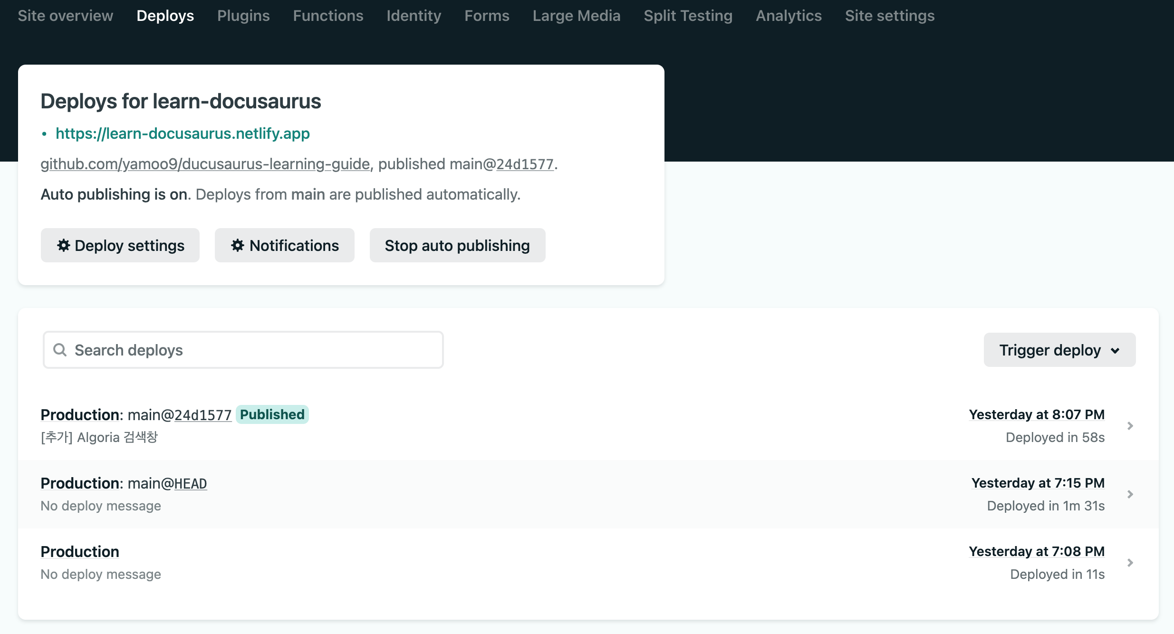Image resolution: width=1174 pixels, height=634 pixels.
Task: Click Stop auto publishing button
Action: click(457, 245)
